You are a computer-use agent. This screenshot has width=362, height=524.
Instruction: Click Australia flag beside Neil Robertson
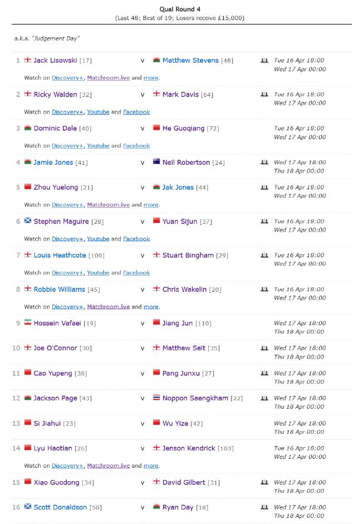click(x=156, y=161)
